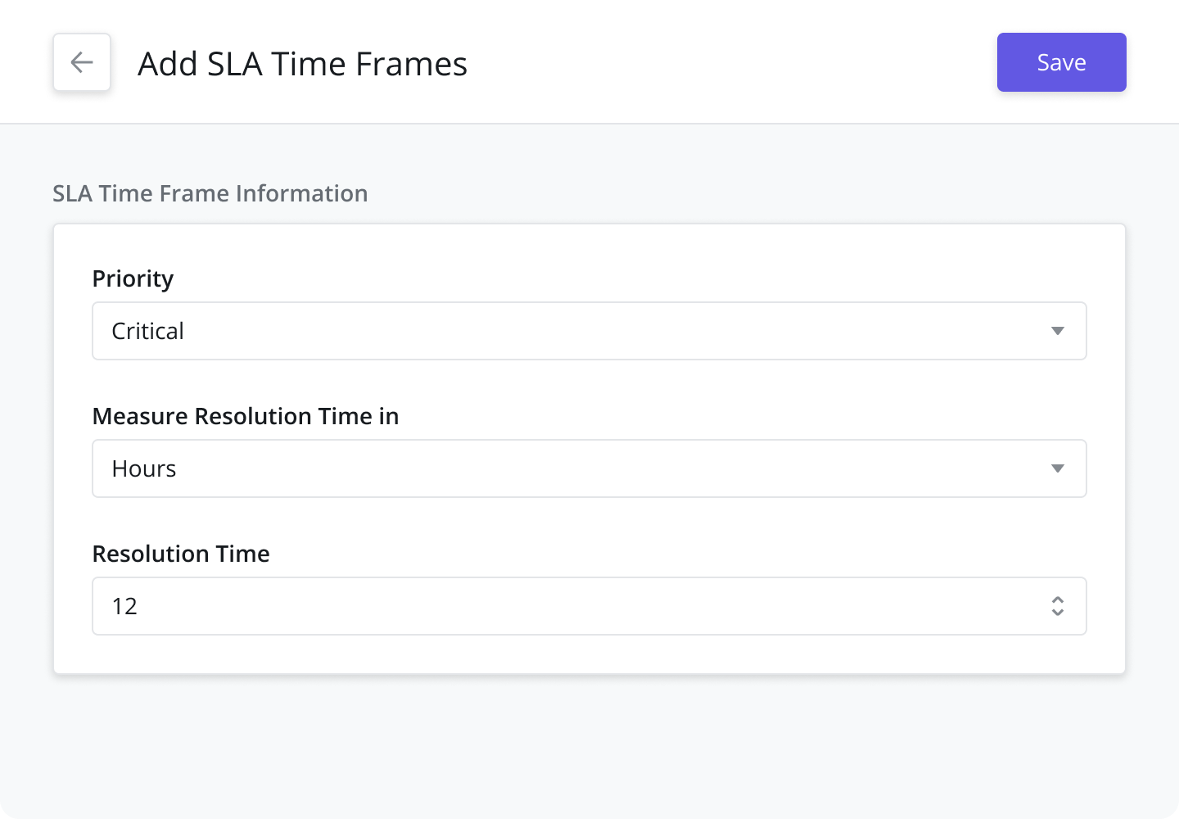
Task: Select the left-pointing navigation arrow
Action: click(x=81, y=62)
